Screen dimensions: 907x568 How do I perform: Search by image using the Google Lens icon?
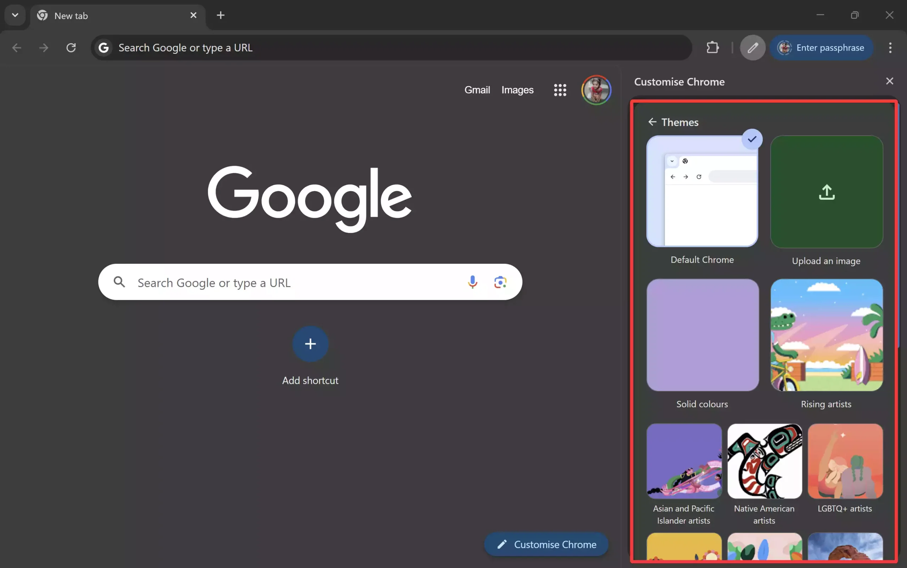(x=501, y=282)
